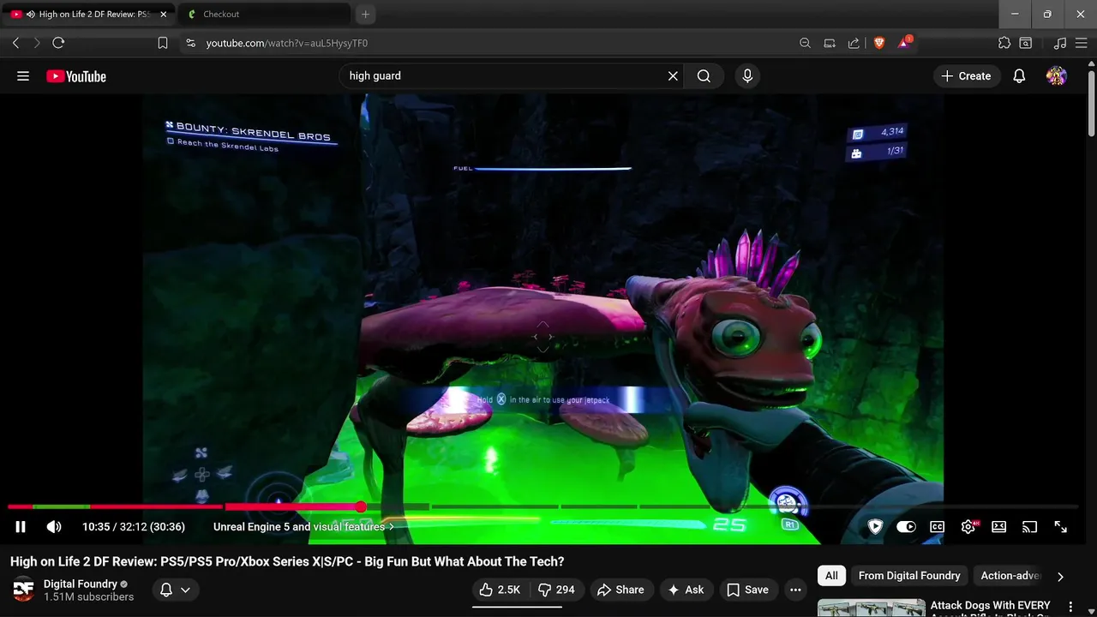Go forward in browser history

click(36, 43)
